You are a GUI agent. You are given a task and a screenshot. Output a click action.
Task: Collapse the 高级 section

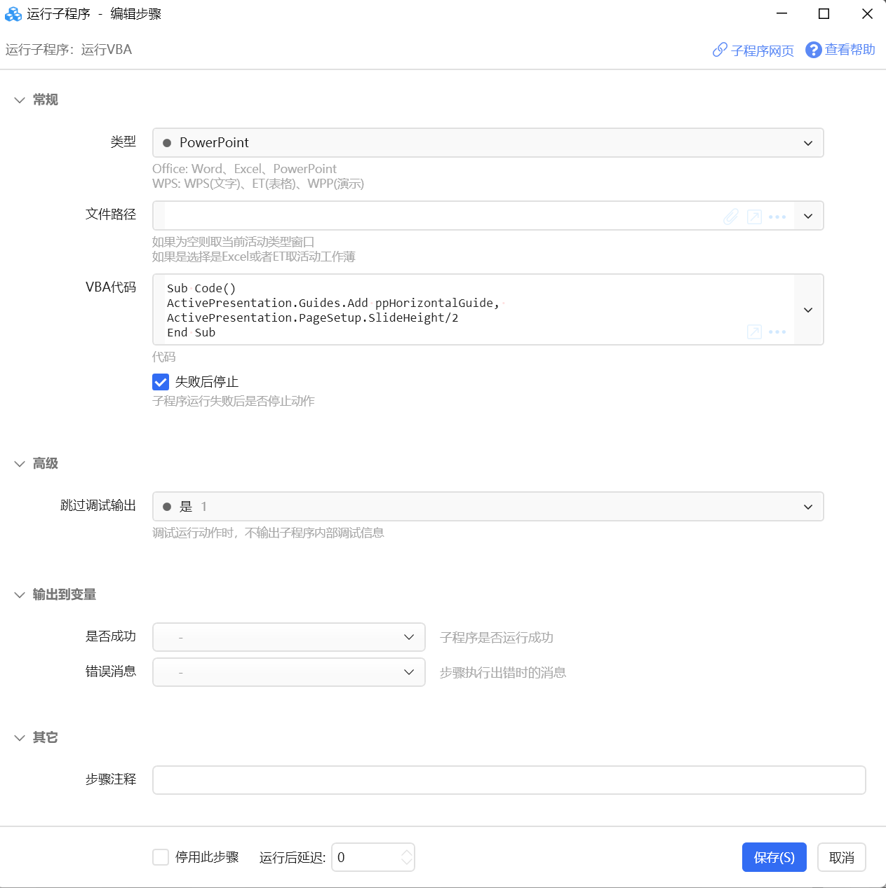pyautogui.click(x=20, y=464)
